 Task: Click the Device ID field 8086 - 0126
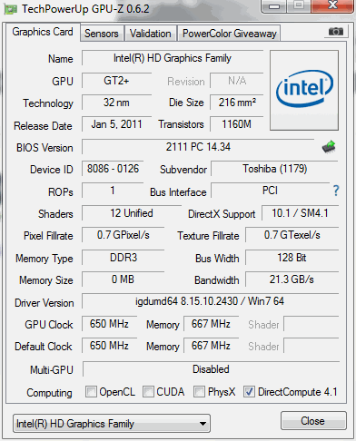(113, 169)
